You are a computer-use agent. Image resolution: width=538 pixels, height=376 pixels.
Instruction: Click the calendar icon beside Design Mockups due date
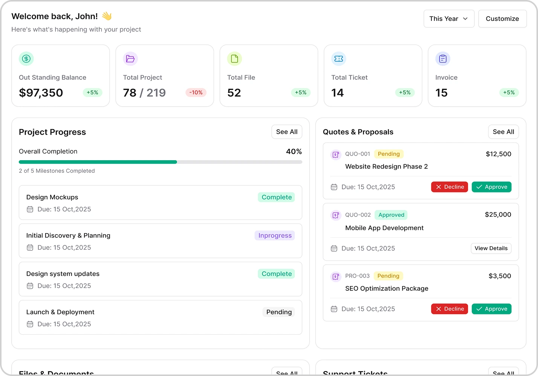click(30, 209)
